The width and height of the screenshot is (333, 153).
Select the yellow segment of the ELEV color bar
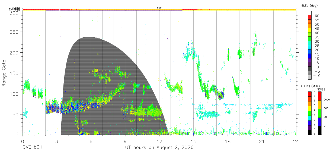(x=310, y=30)
